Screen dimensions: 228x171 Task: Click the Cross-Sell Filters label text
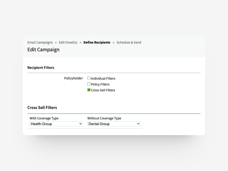click(103, 90)
